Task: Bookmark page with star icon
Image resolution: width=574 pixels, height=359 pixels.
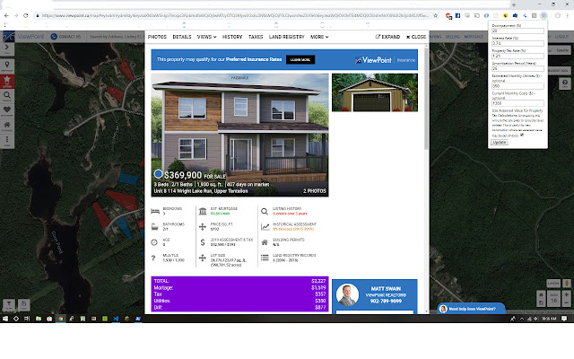Action: click(x=435, y=15)
